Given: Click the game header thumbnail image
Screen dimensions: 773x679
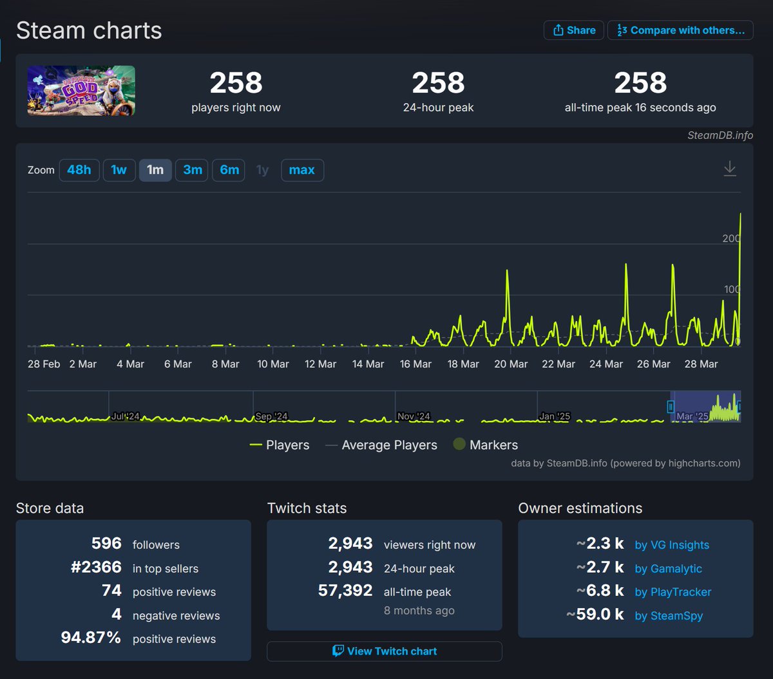Looking at the screenshot, I should [x=81, y=91].
